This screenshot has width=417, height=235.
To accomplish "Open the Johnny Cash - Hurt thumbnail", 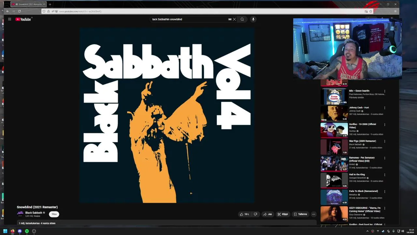I will point(334,113).
